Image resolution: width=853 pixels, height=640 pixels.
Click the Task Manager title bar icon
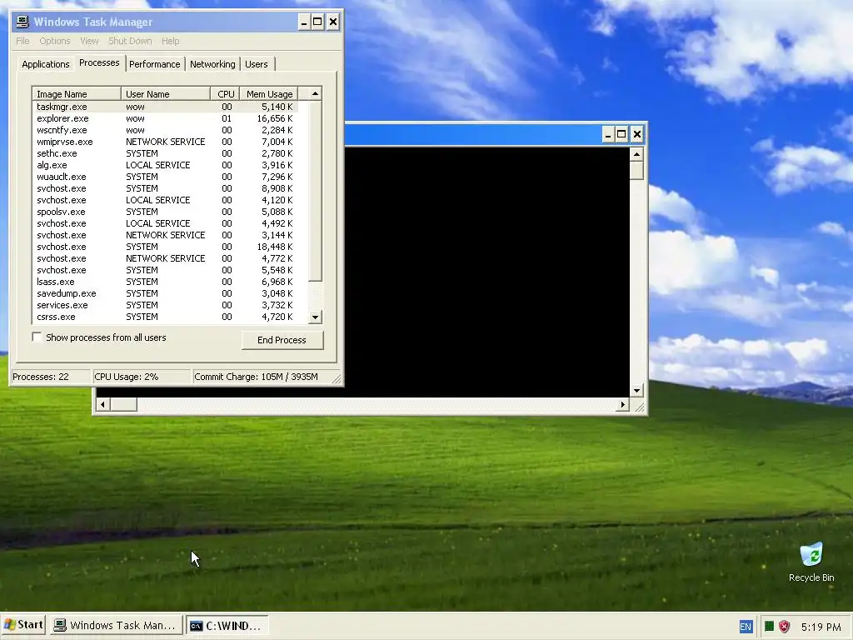(22, 22)
